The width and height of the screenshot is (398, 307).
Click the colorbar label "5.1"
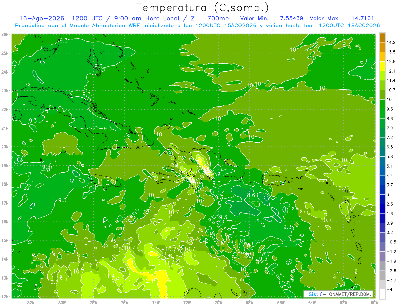click(x=390, y=166)
